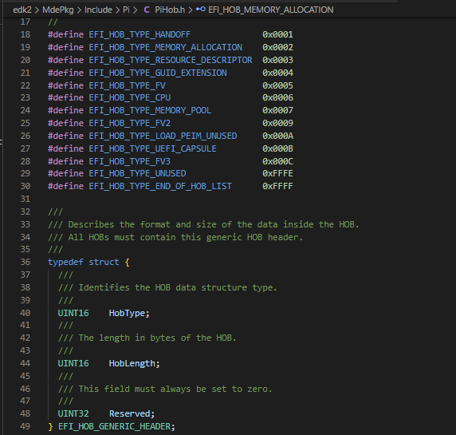Click the Reserved field name
Viewport: 456px width, 435px height.
[x=130, y=413]
